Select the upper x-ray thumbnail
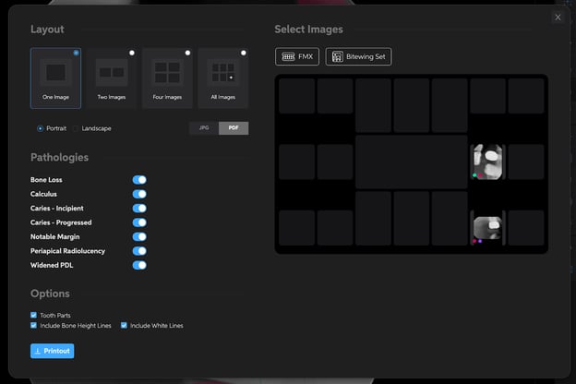This screenshot has height=384, width=576. (487, 162)
